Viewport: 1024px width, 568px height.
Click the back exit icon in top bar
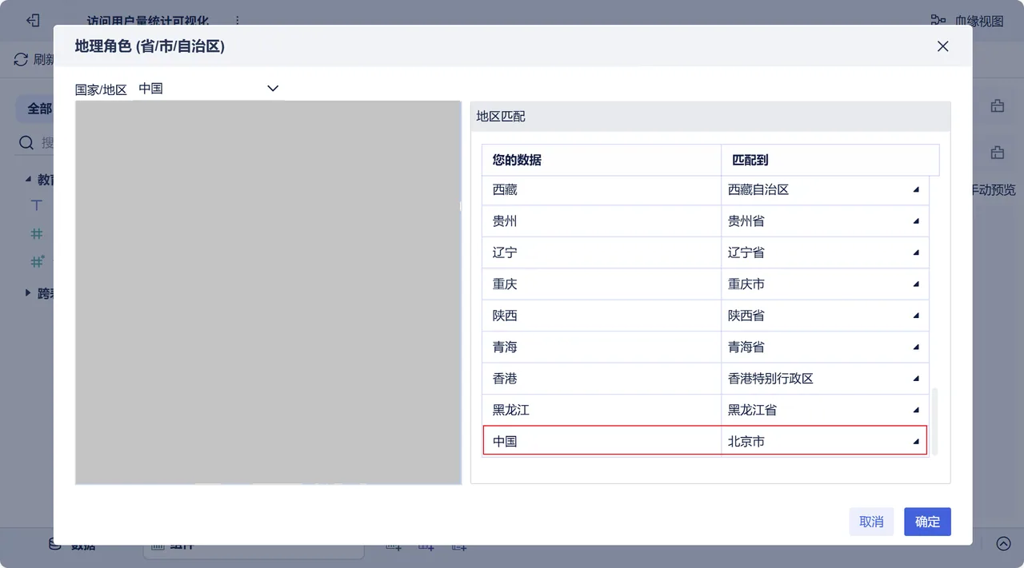[33, 21]
